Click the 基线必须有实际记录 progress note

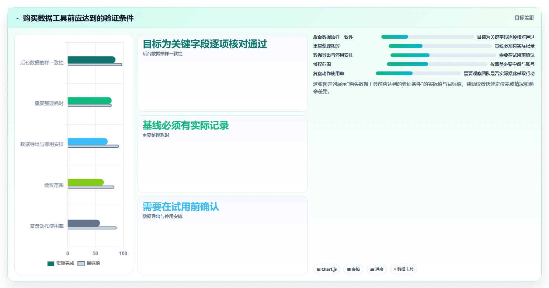(x=515, y=46)
